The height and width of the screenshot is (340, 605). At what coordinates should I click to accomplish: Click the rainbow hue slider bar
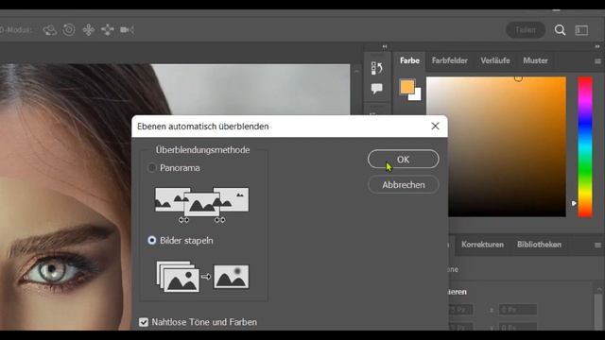click(x=585, y=147)
